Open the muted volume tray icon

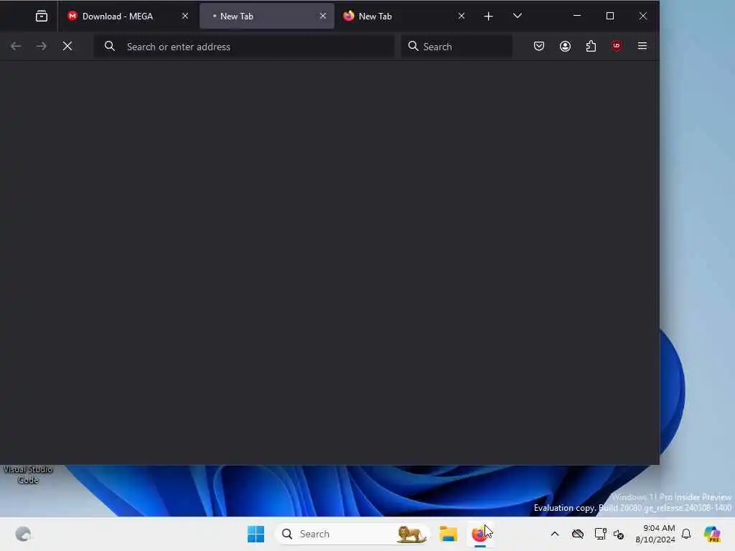click(619, 534)
